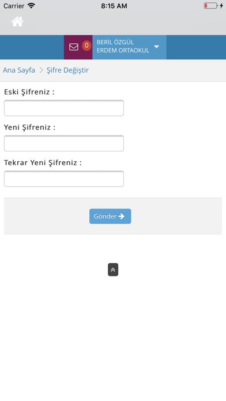The height and width of the screenshot is (401, 226).
Task: Tap the status bar clock
Action: coord(114,6)
